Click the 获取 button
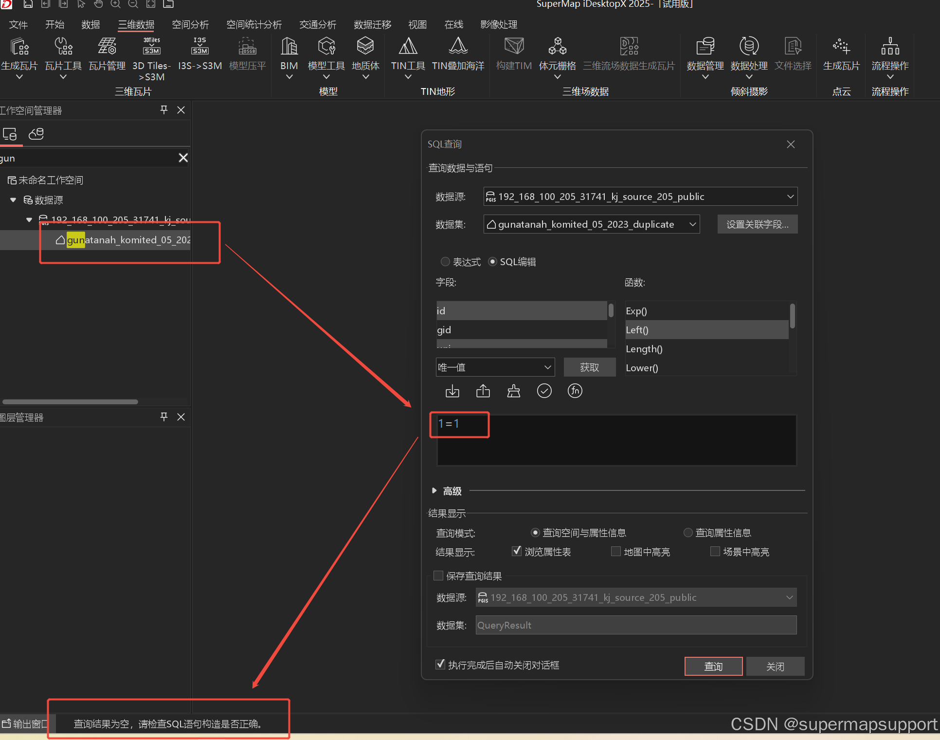Viewport: 940px width, 740px height. pos(590,367)
